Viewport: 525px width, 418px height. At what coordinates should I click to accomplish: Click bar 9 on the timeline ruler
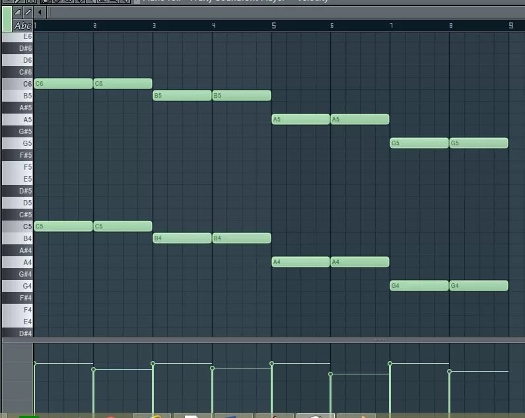tap(511, 26)
